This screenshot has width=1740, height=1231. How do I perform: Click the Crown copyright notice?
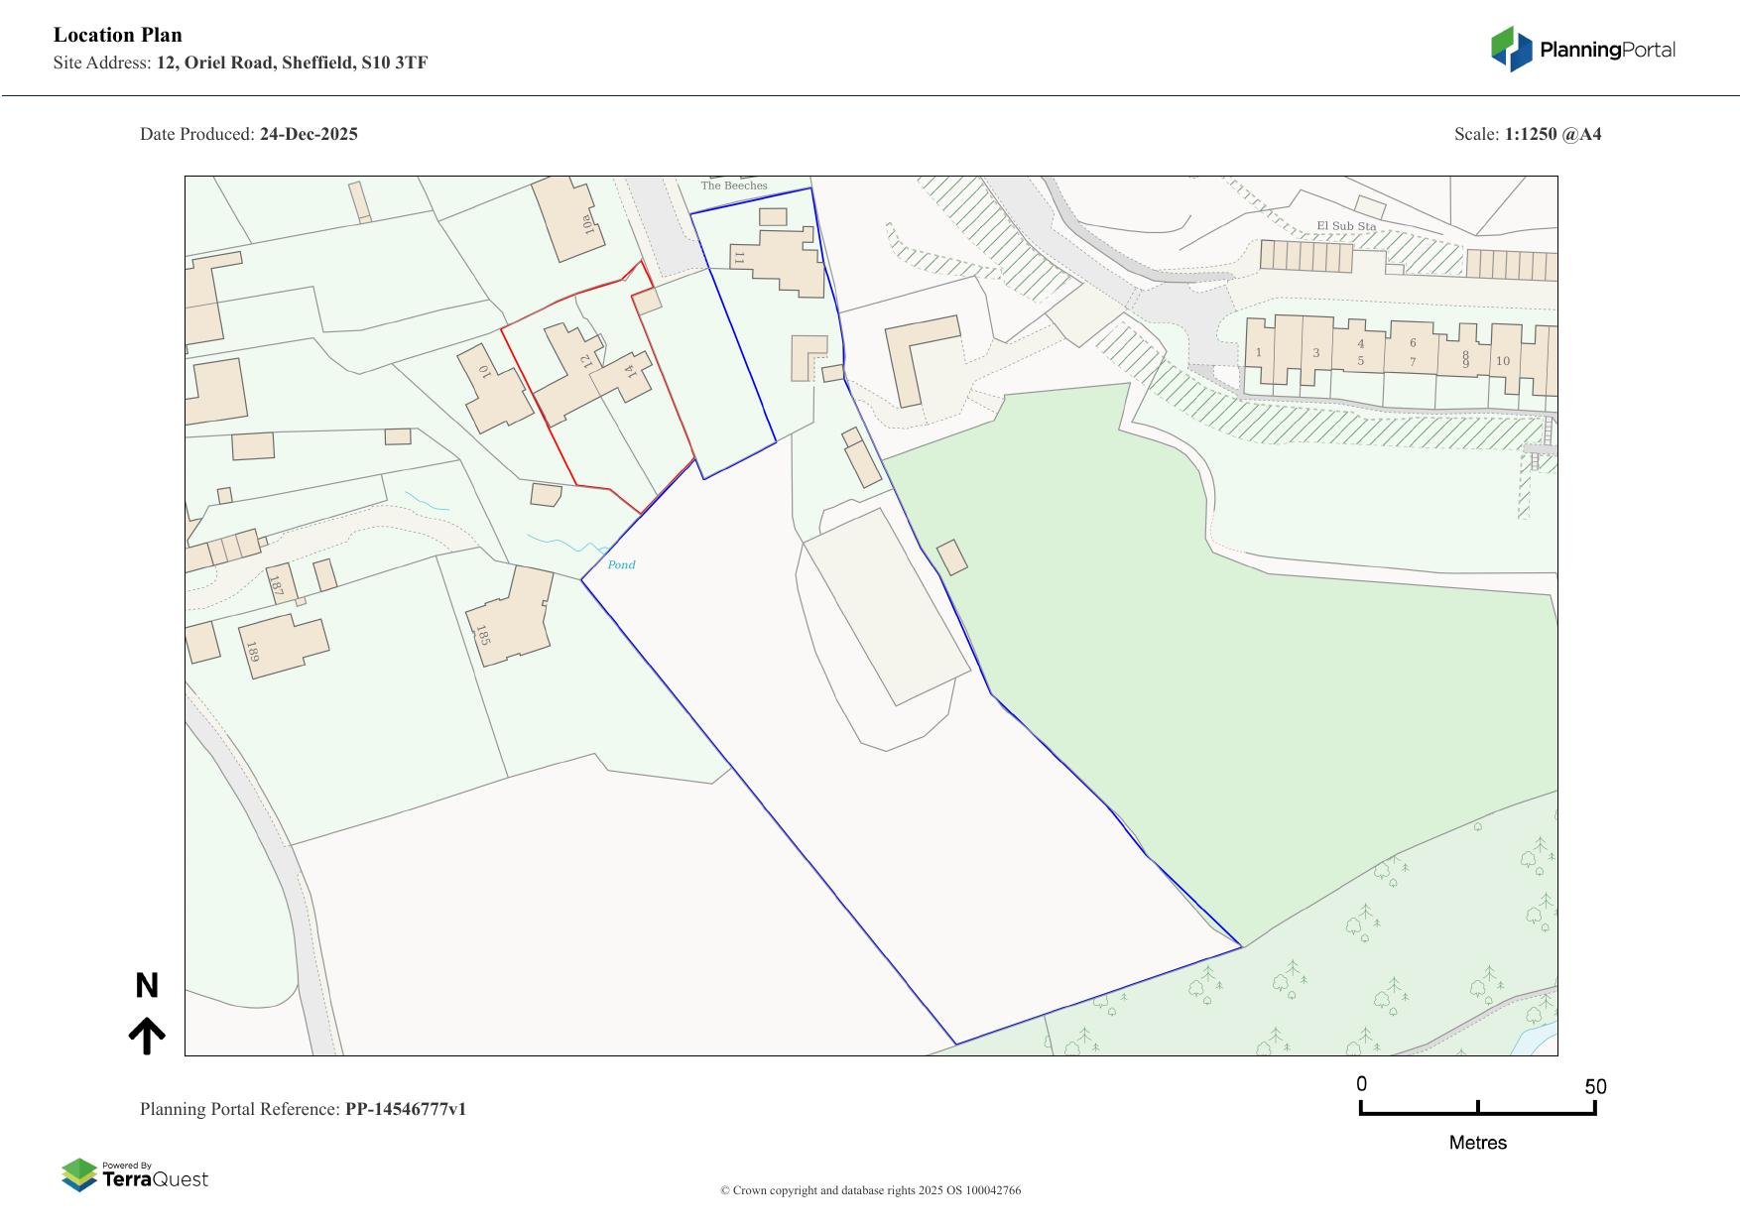click(x=870, y=1190)
